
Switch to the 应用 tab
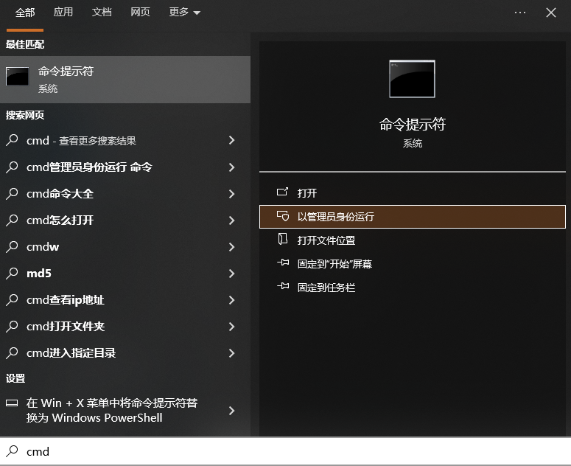click(x=63, y=13)
